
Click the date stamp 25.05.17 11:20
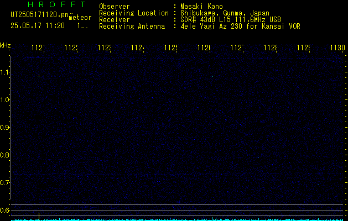pyautogui.click(x=38, y=25)
